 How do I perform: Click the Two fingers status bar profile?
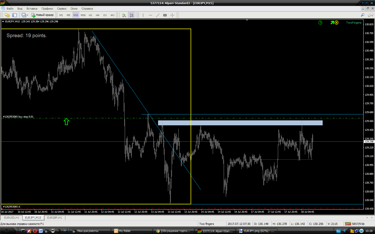click(207, 224)
